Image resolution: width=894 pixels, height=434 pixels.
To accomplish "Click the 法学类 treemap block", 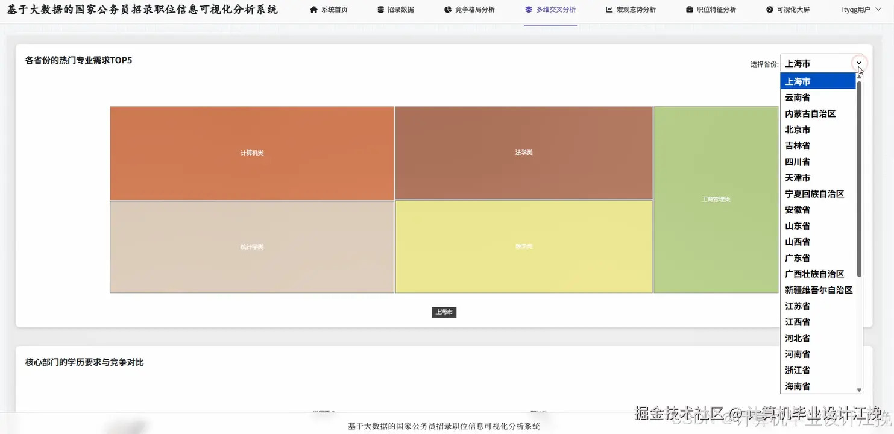I will pos(524,153).
